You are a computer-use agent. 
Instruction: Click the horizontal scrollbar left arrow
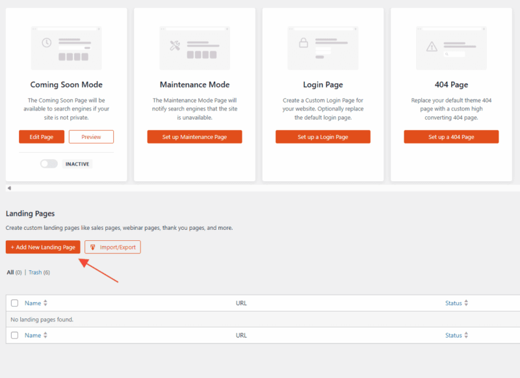tap(9, 188)
